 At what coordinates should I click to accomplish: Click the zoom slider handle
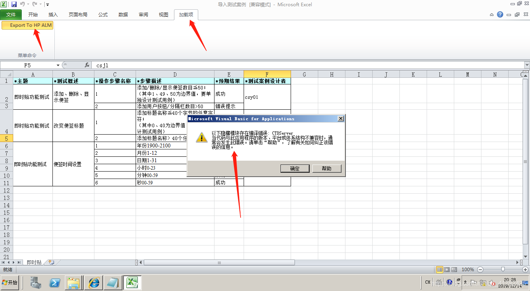(x=503, y=269)
